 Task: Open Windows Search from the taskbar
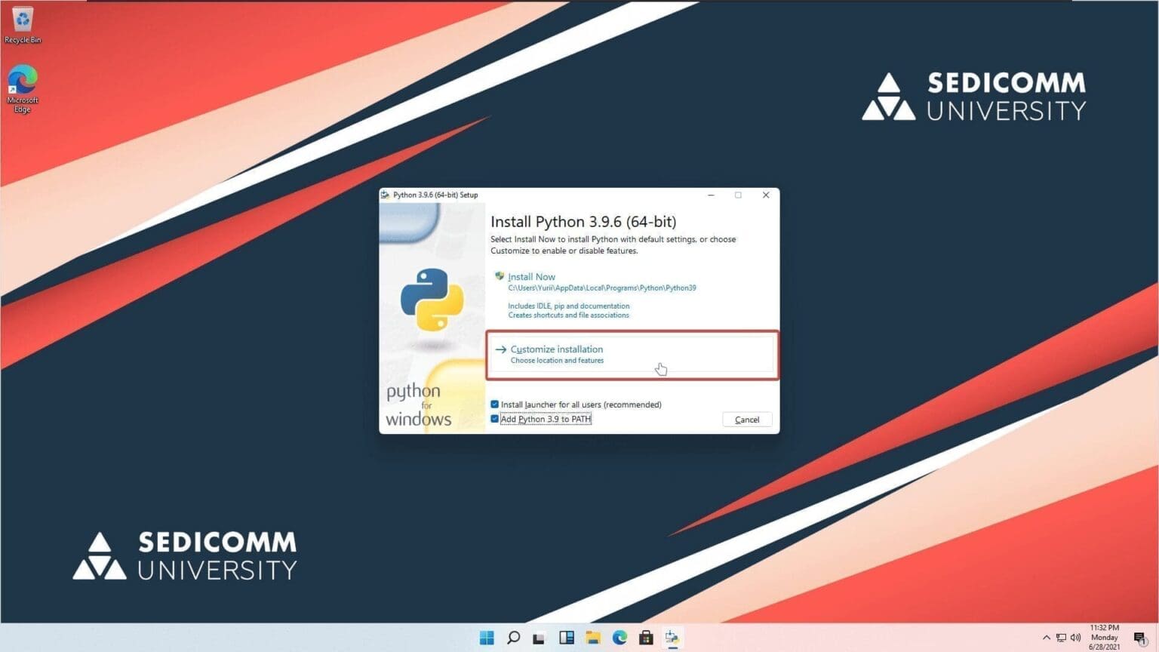pos(513,638)
